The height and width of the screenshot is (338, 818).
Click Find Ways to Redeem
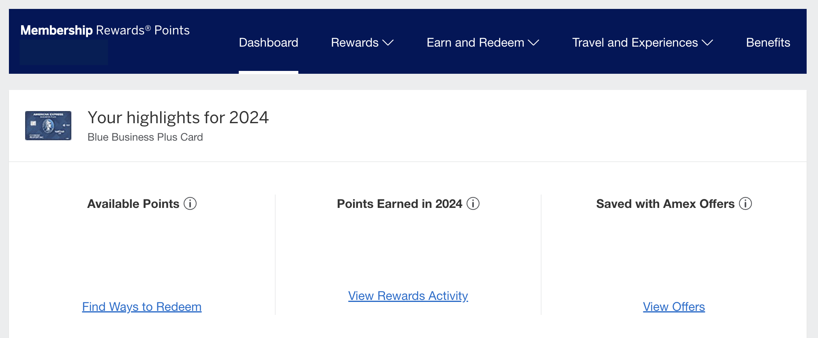click(141, 307)
